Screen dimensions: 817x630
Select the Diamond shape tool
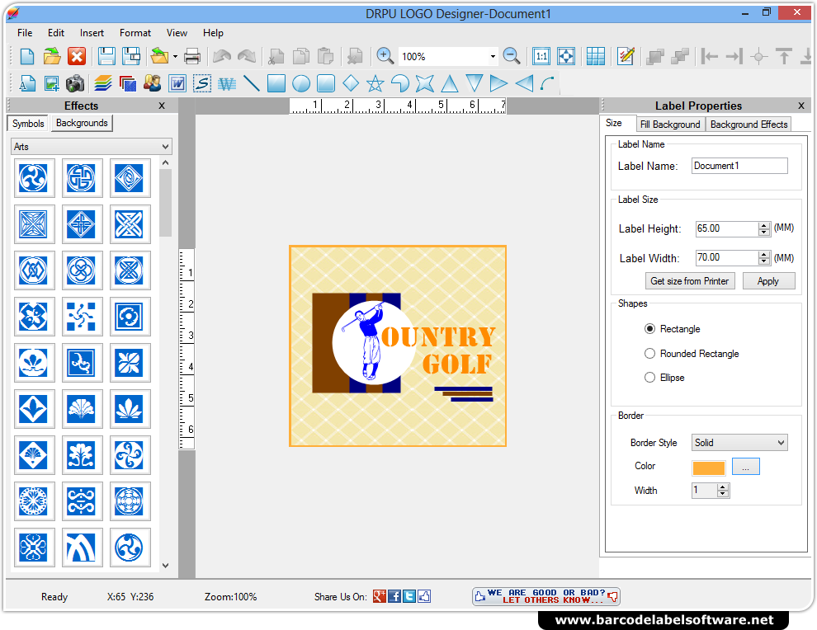pyautogui.click(x=349, y=82)
